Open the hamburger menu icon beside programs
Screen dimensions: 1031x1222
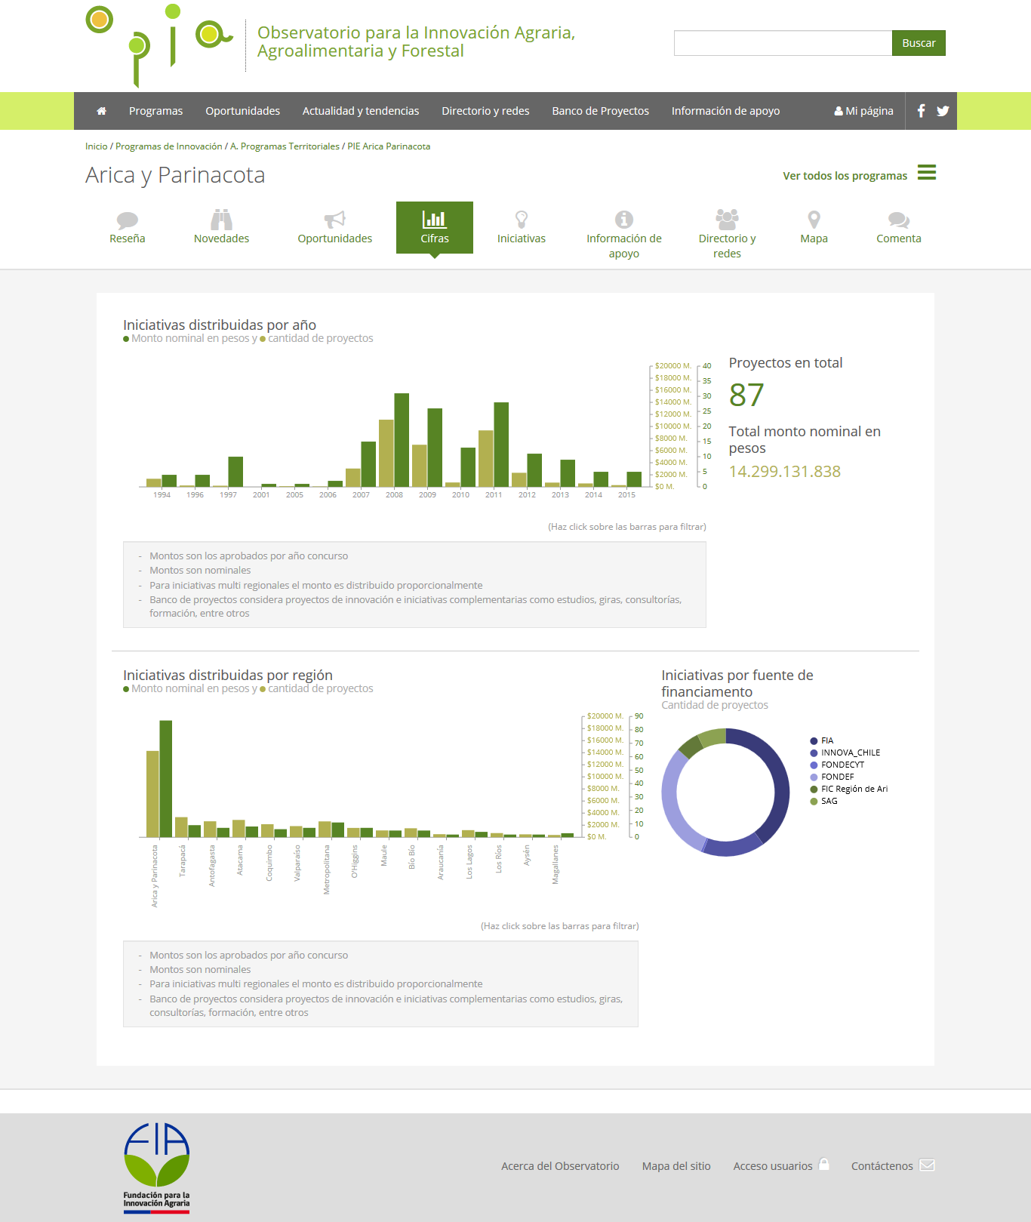[x=927, y=172]
